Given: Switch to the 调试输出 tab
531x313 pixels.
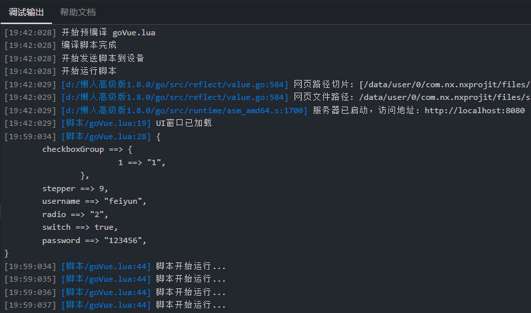Looking at the screenshot, I should pyautogui.click(x=26, y=12).
